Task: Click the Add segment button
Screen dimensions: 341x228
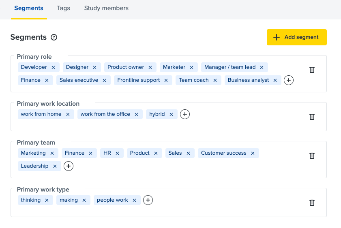Action: [x=296, y=37]
